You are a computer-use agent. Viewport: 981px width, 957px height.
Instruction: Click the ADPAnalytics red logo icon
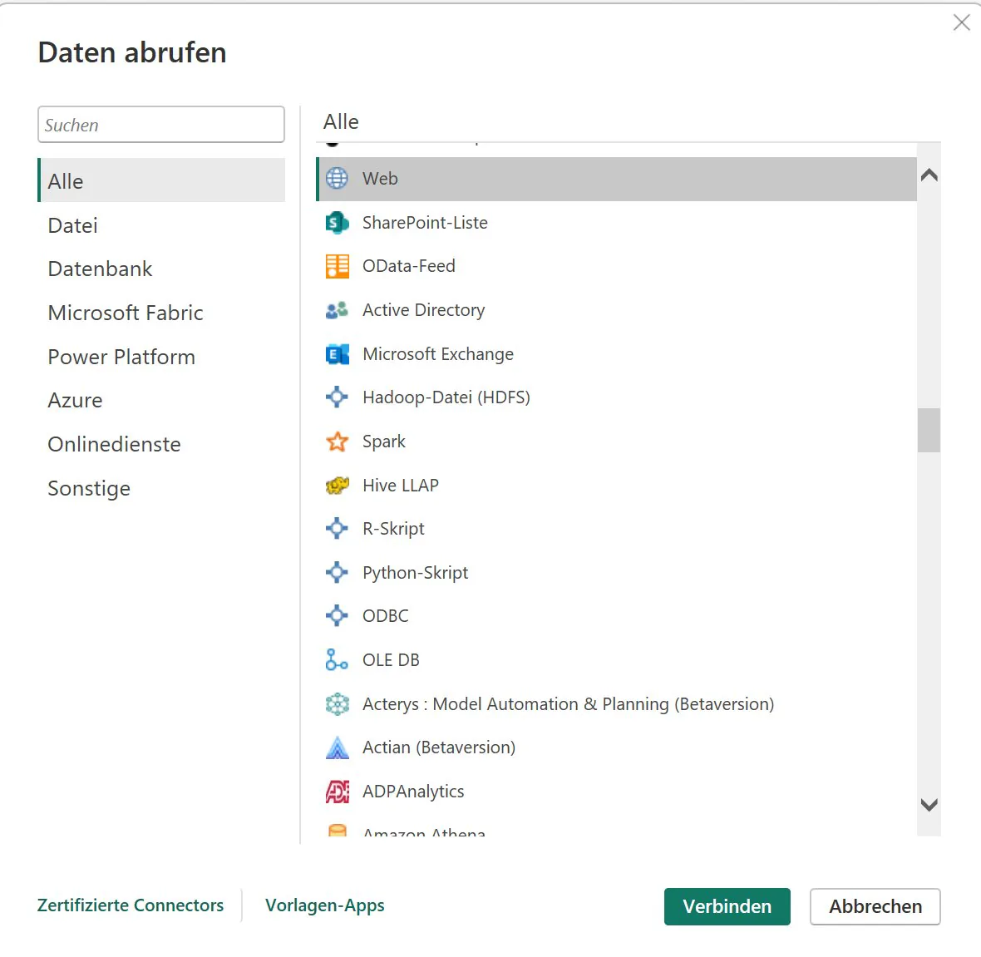[x=337, y=792]
